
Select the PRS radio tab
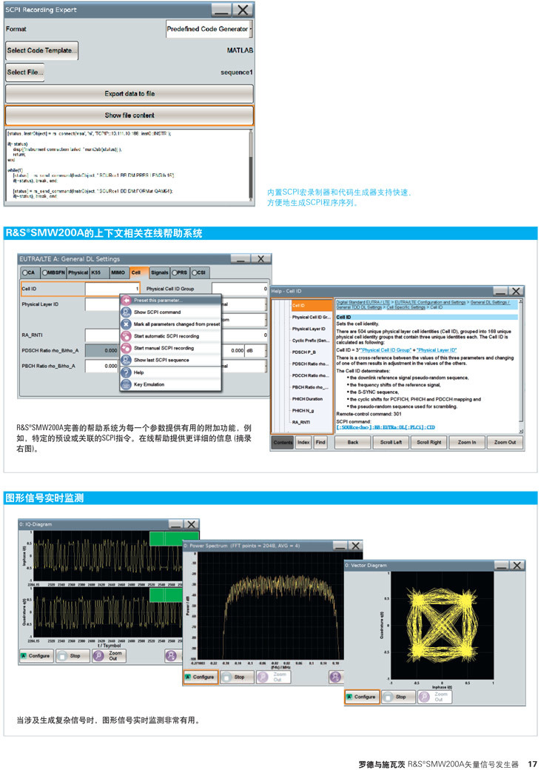pos(180,272)
